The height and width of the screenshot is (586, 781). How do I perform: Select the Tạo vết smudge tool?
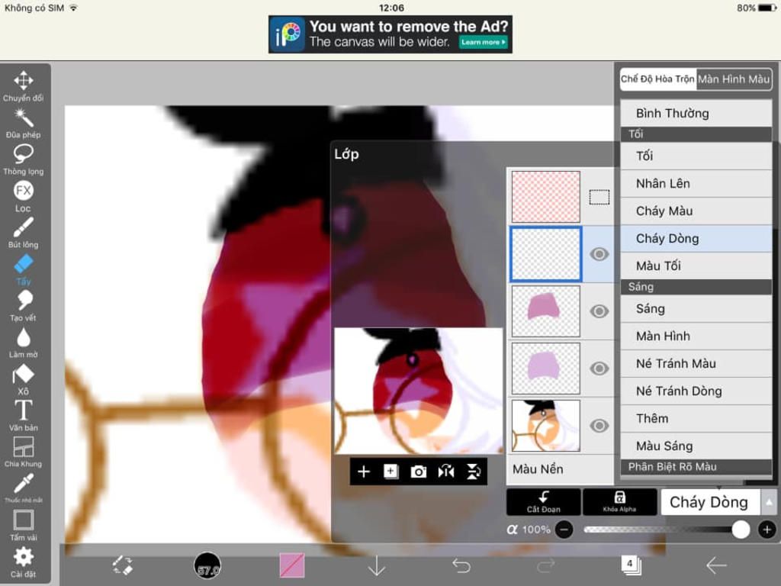click(24, 306)
